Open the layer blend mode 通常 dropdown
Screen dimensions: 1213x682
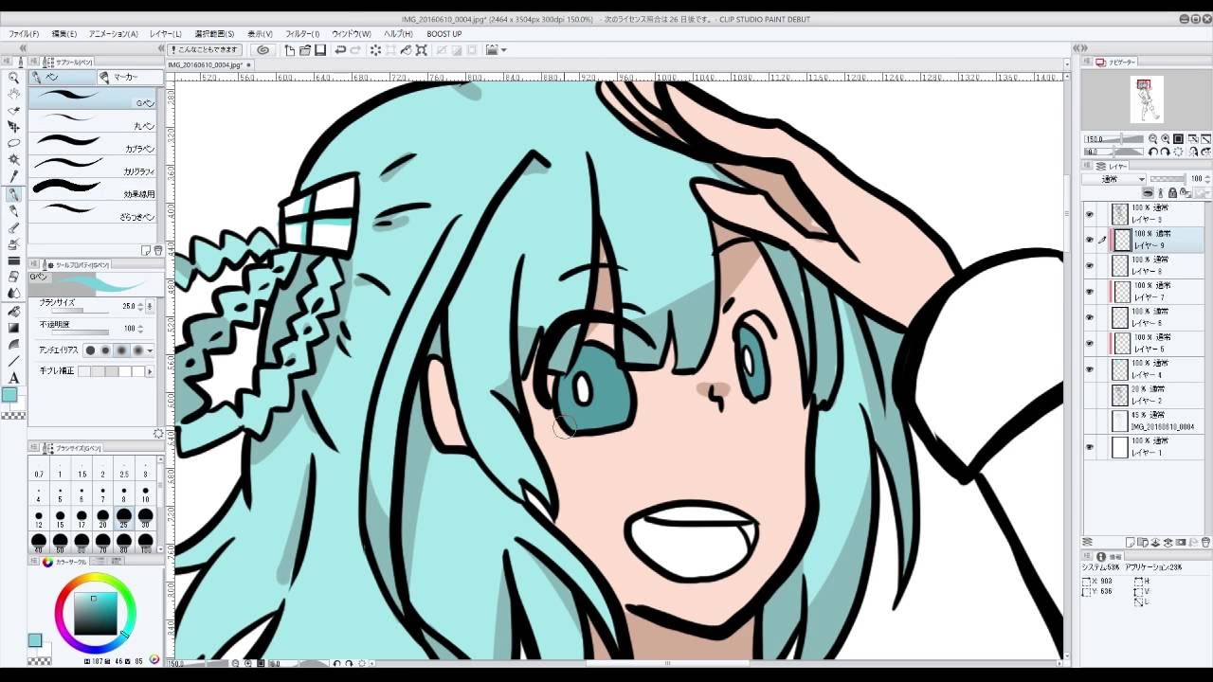click(1115, 179)
